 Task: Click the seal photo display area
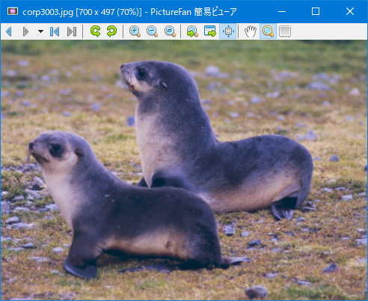184,170
